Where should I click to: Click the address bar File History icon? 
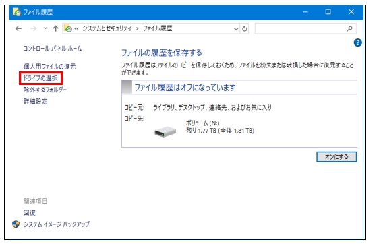click(68, 28)
